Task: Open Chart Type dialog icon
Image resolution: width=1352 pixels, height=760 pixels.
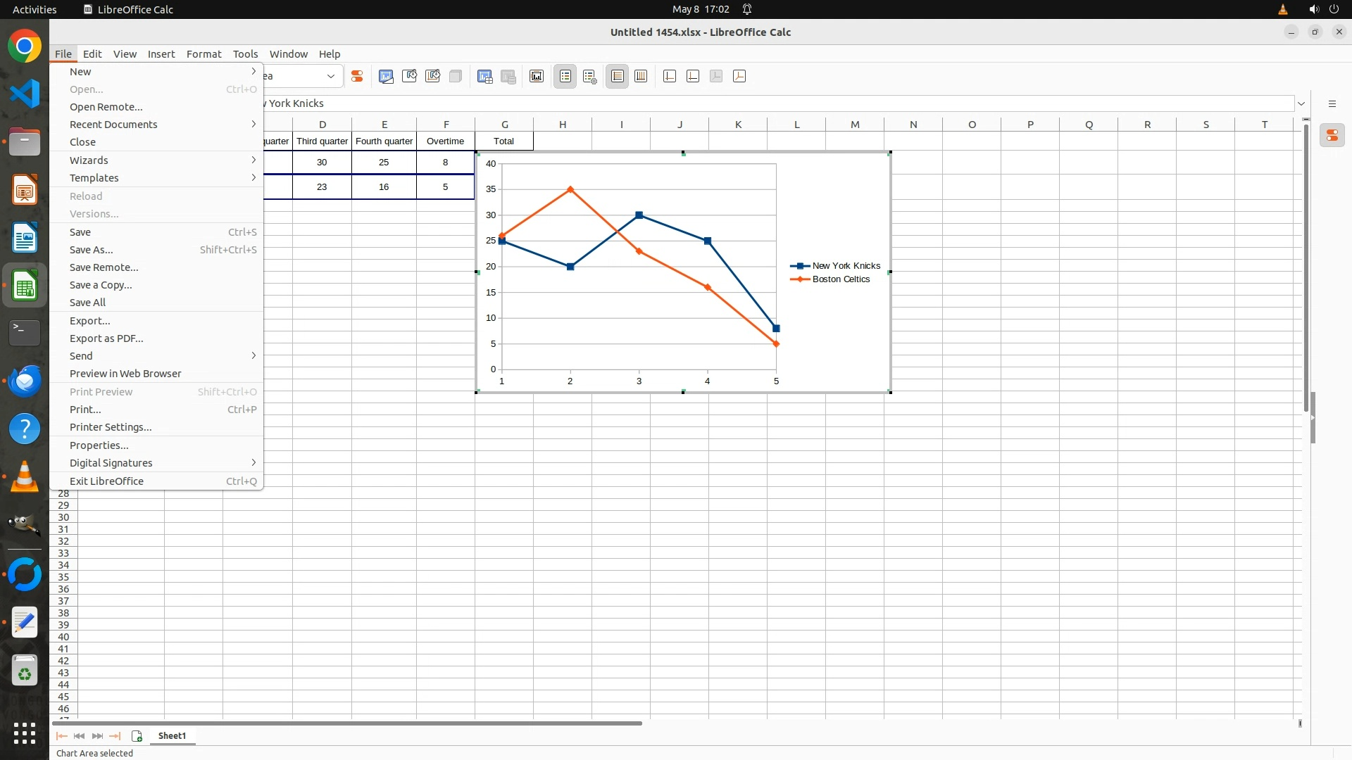Action: [386, 77]
